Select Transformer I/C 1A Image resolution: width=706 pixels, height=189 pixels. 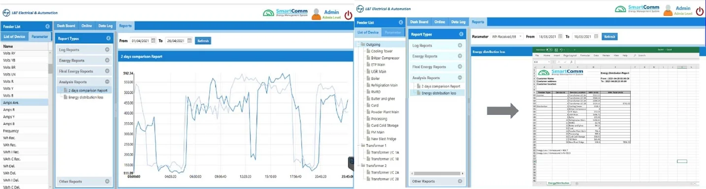tap(385, 152)
